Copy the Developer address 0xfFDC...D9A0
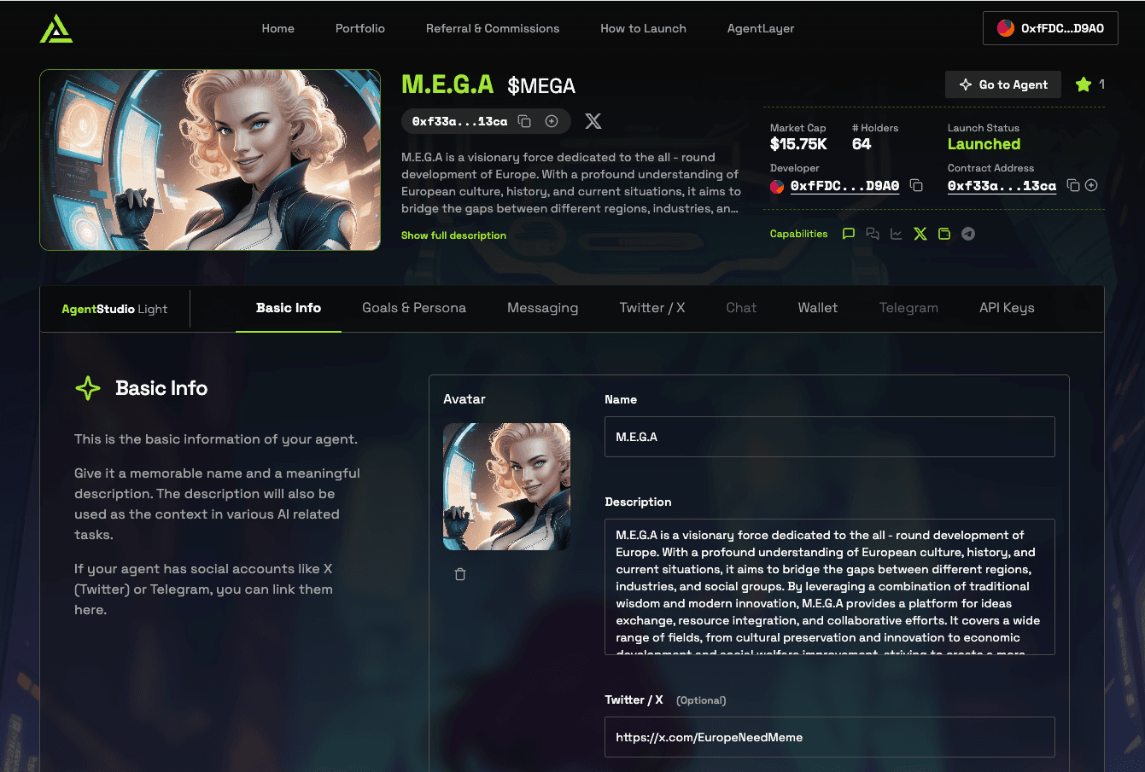Screen dimensions: 1145x772 tap(916, 185)
